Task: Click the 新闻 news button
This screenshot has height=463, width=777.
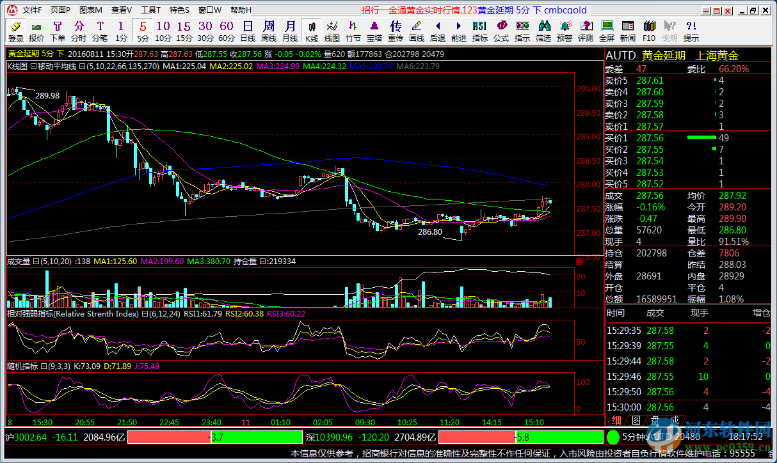Action: pos(628,30)
